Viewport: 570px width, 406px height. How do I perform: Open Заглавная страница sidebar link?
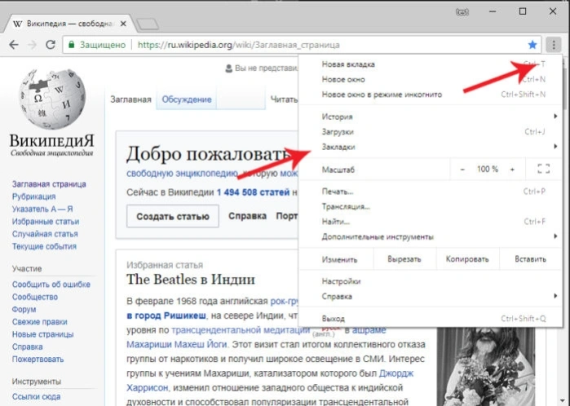[x=49, y=184]
